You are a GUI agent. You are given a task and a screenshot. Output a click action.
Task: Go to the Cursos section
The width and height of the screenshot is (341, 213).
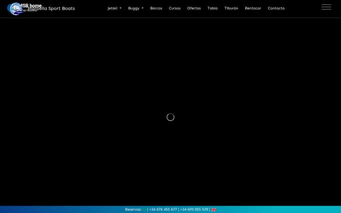click(x=175, y=8)
